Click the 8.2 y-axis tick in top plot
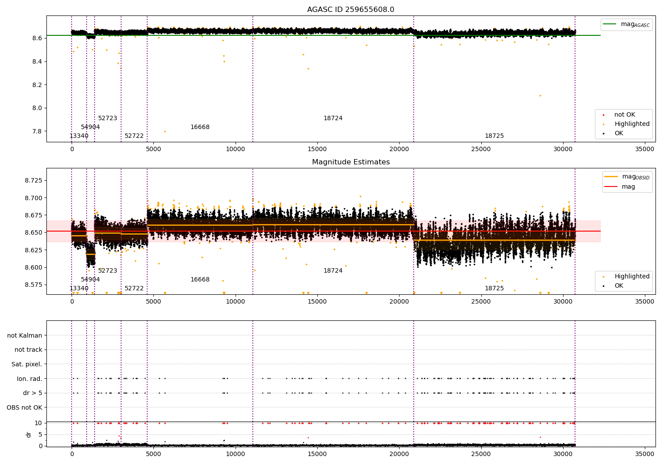 (37, 85)
